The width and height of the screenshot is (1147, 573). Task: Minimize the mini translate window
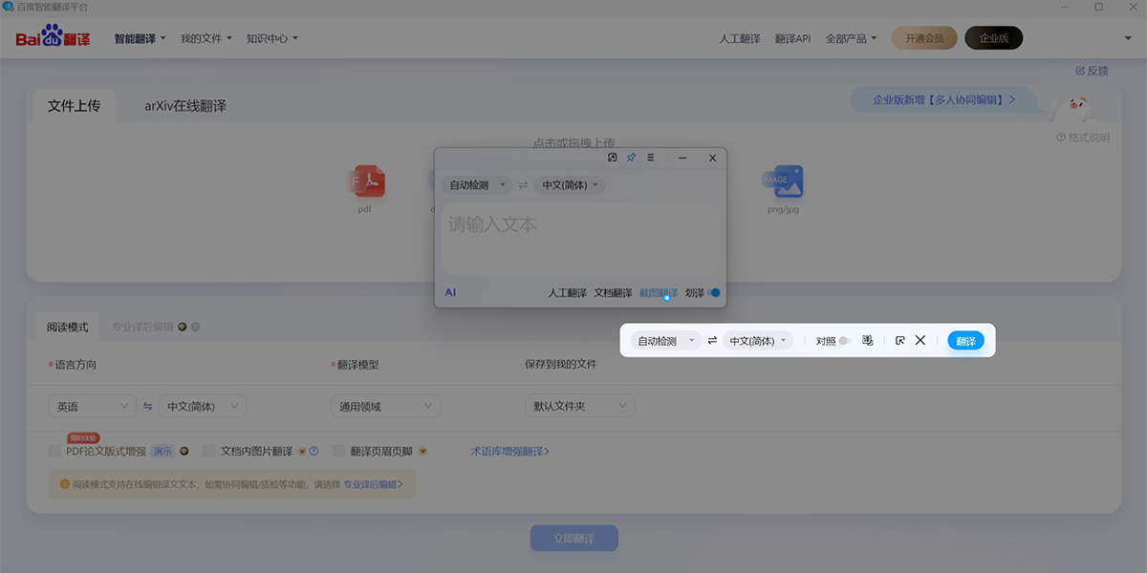tap(682, 158)
